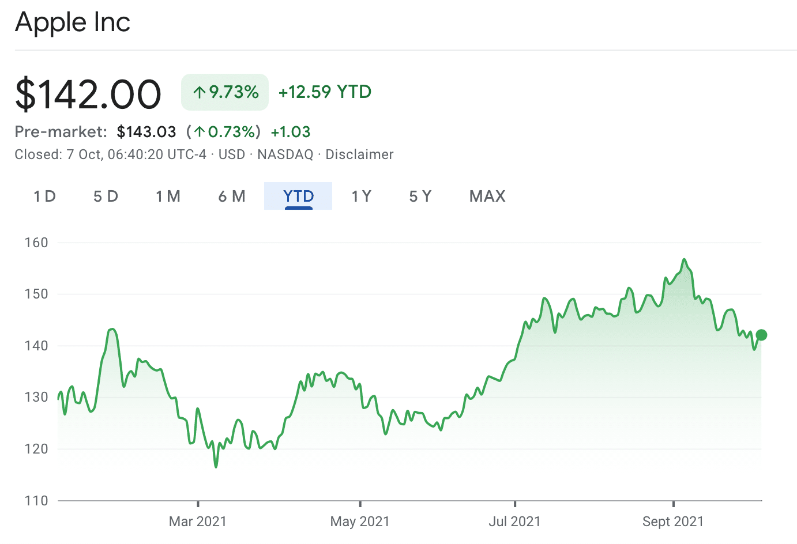Click the Sept 2021 axis label
Viewport: 797px width, 544px height.
point(673,522)
